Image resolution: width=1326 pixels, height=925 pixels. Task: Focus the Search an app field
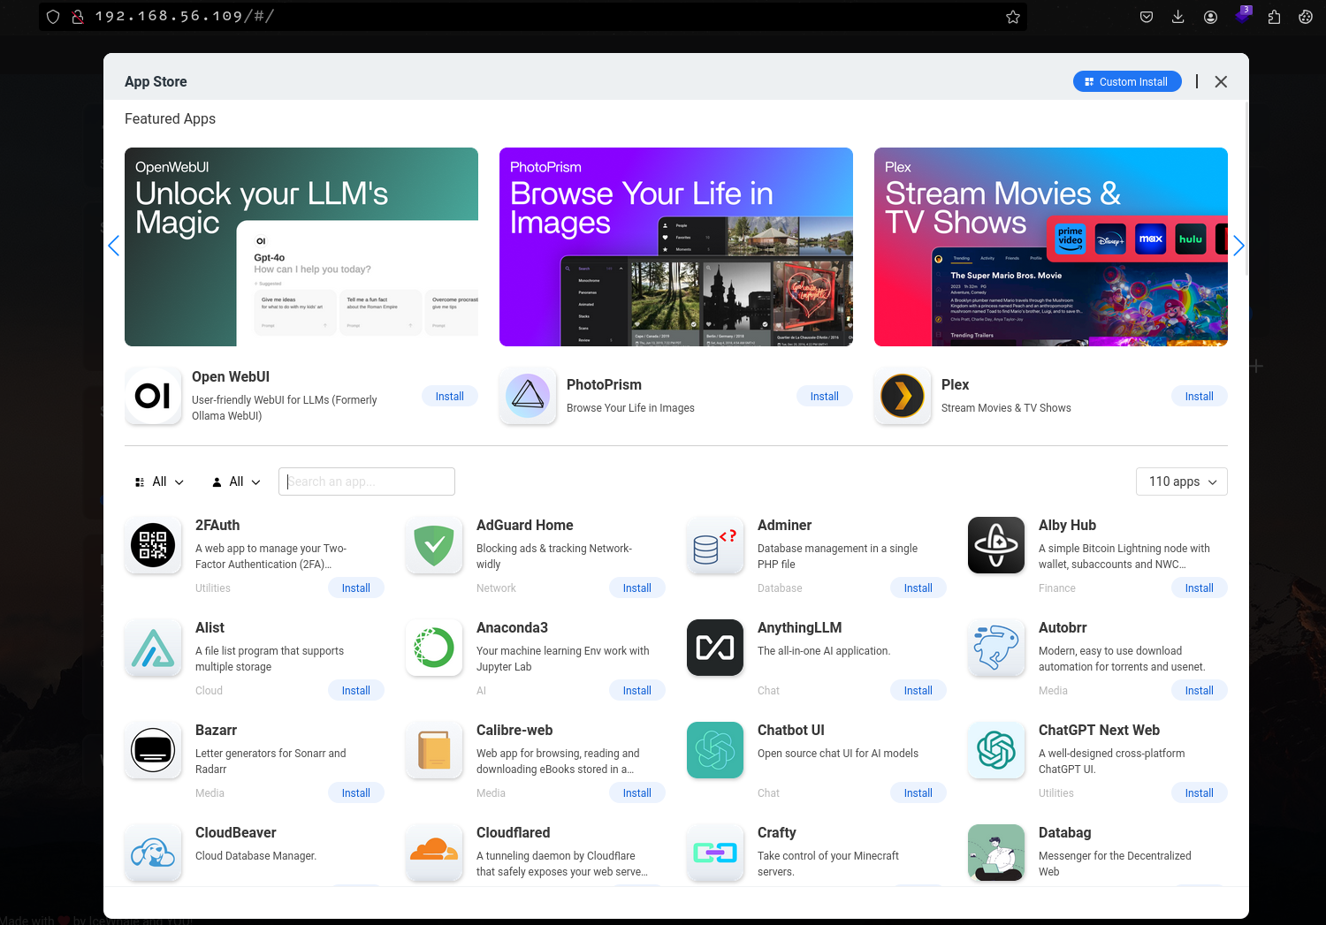point(367,481)
